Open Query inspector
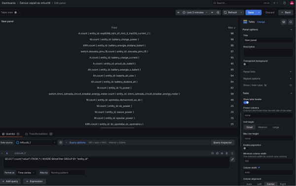The height and width of the screenshot is (186, 296). (x=222, y=142)
